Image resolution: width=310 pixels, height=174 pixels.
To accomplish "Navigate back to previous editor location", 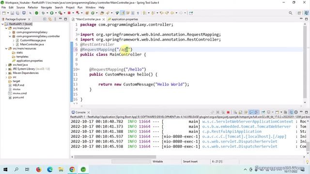I will click(x=172, y=13).
